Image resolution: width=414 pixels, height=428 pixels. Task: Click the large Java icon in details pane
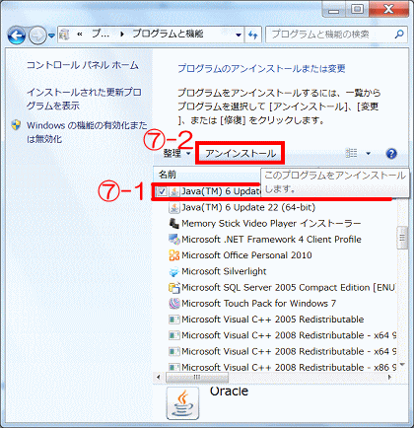coord(182,403)
